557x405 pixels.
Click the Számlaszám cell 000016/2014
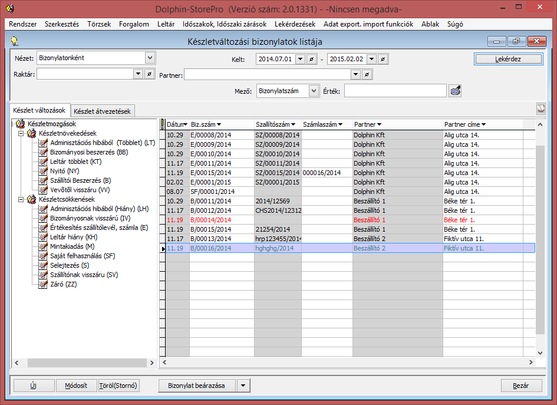(327, 173)
